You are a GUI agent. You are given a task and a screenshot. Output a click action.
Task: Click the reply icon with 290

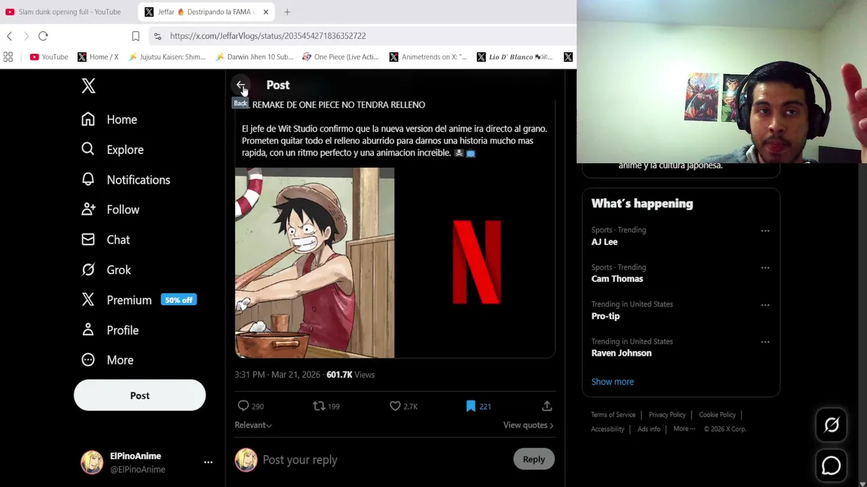(250, 406)
